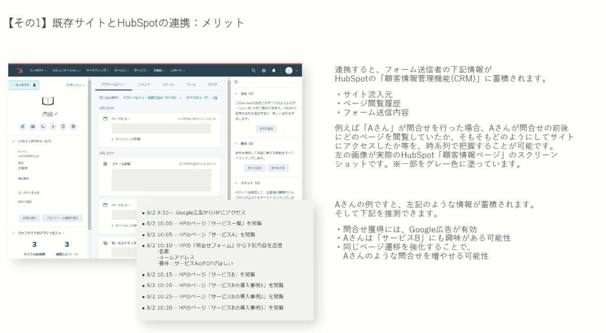The image size is (606, 333).
Task: Collapse the right sidebar with double chevron
Action: [236, 82]
